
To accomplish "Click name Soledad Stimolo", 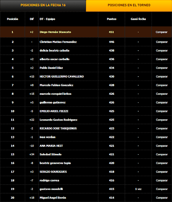I will click(x=50, y=154).
